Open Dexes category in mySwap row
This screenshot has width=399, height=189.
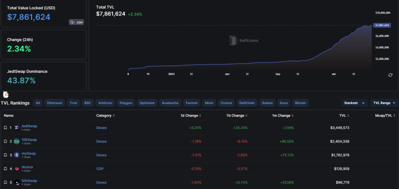[101, 155]
